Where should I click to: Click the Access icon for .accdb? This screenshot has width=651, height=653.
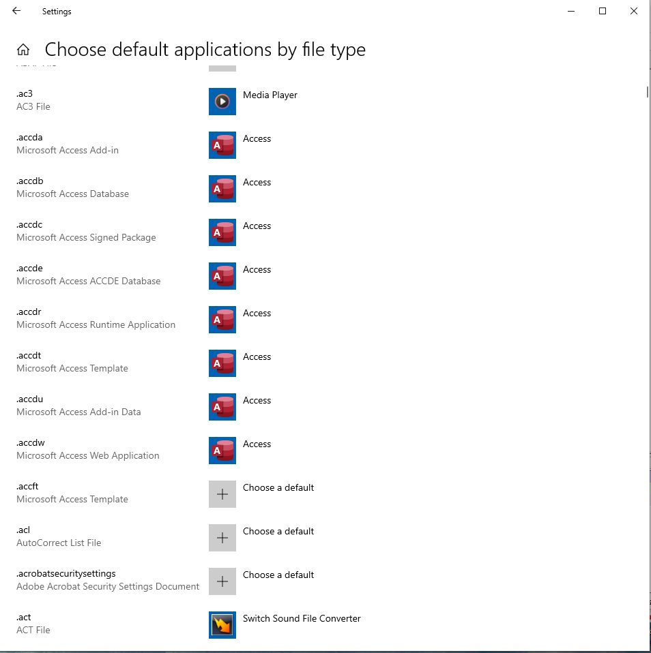coord(222,189)
